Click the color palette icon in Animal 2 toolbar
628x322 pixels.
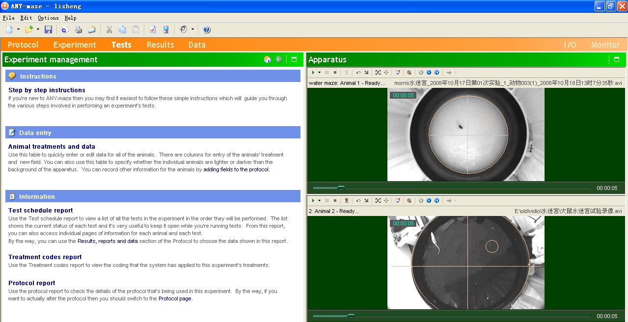(x=409, y=200)
